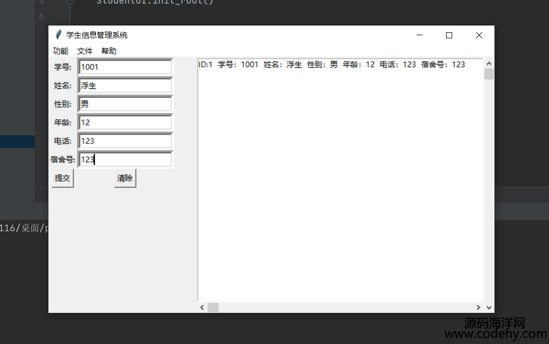Click the 姓名 input field
The width and height of the screenshot is (549, 344).
(125, 86)
